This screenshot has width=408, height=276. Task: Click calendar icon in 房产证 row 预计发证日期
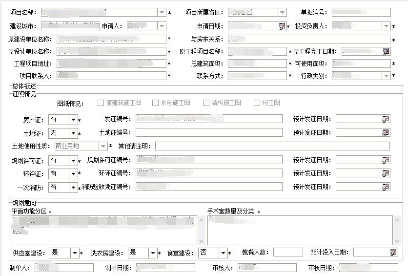[x=386, y=119]
